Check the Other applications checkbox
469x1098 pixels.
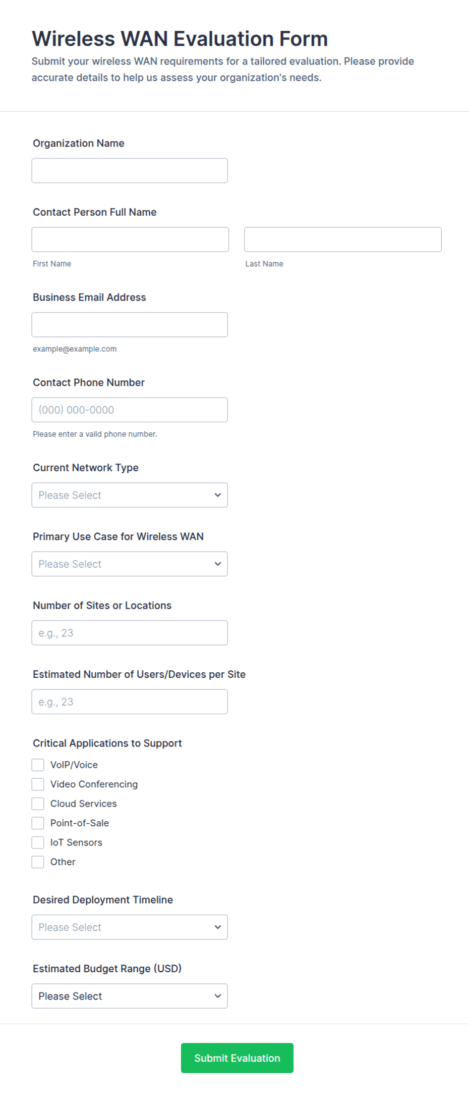(x=38, y=862)
